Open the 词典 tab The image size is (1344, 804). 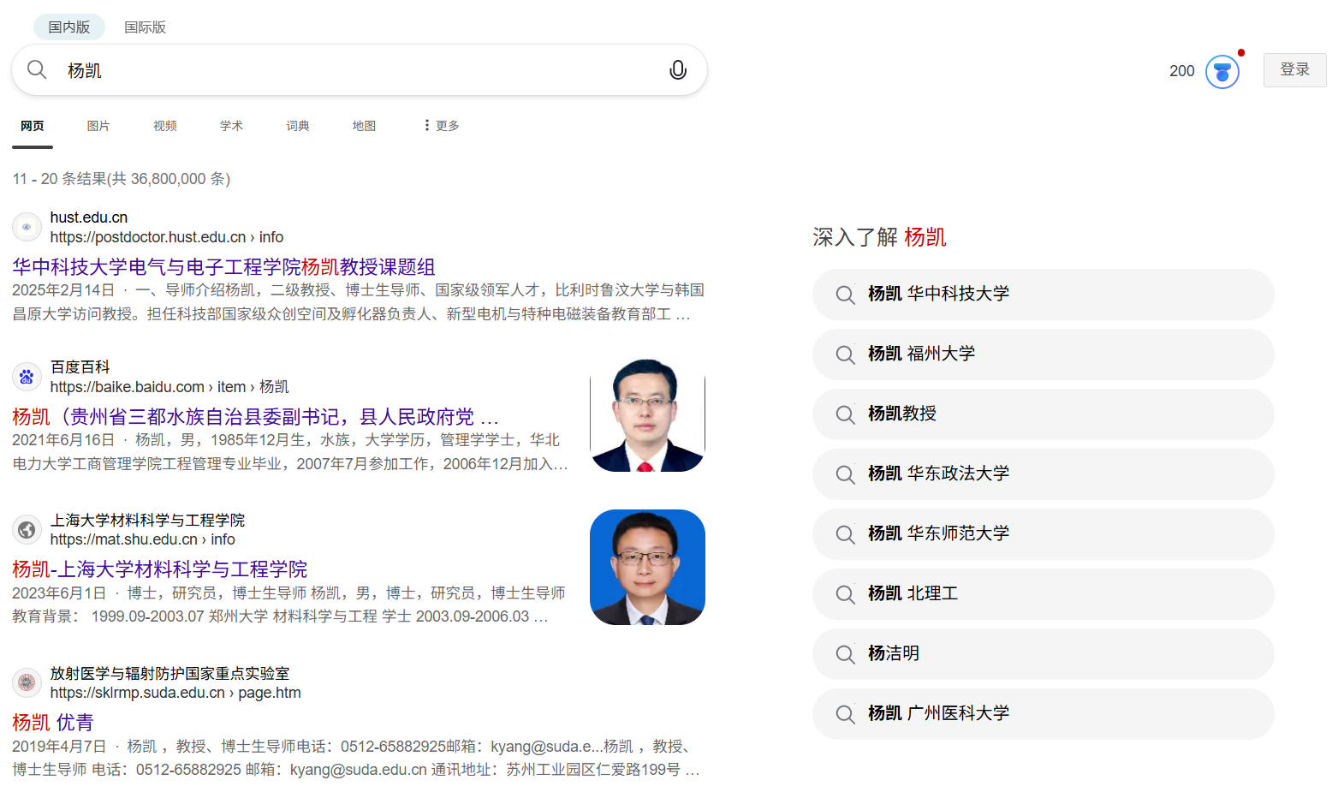point(298,126)
